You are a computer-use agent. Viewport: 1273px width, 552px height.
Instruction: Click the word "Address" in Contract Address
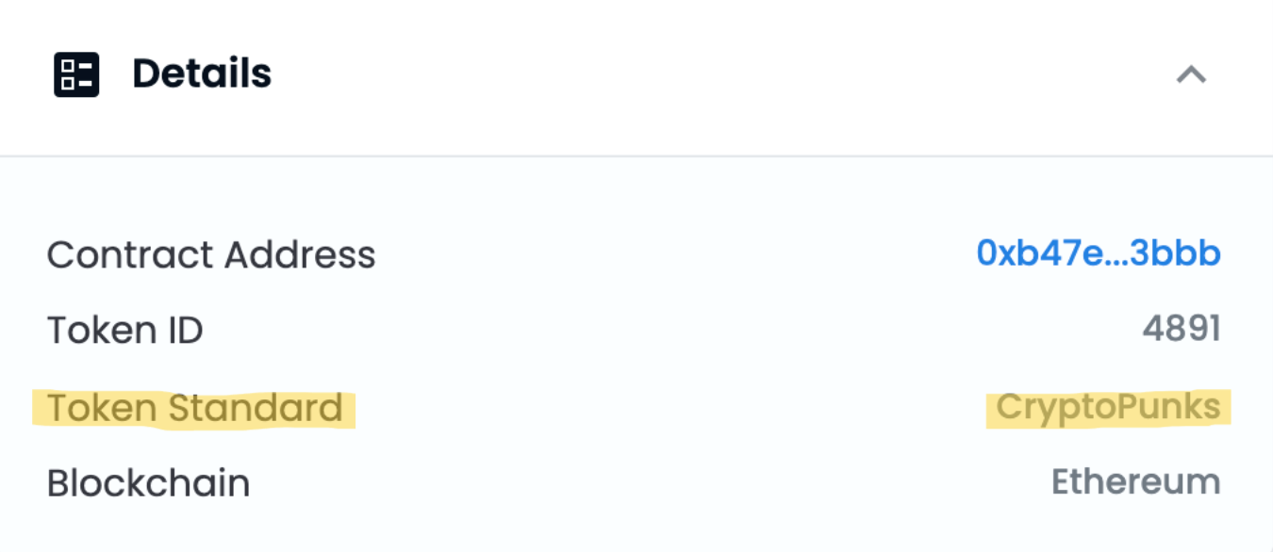[300, 254]
